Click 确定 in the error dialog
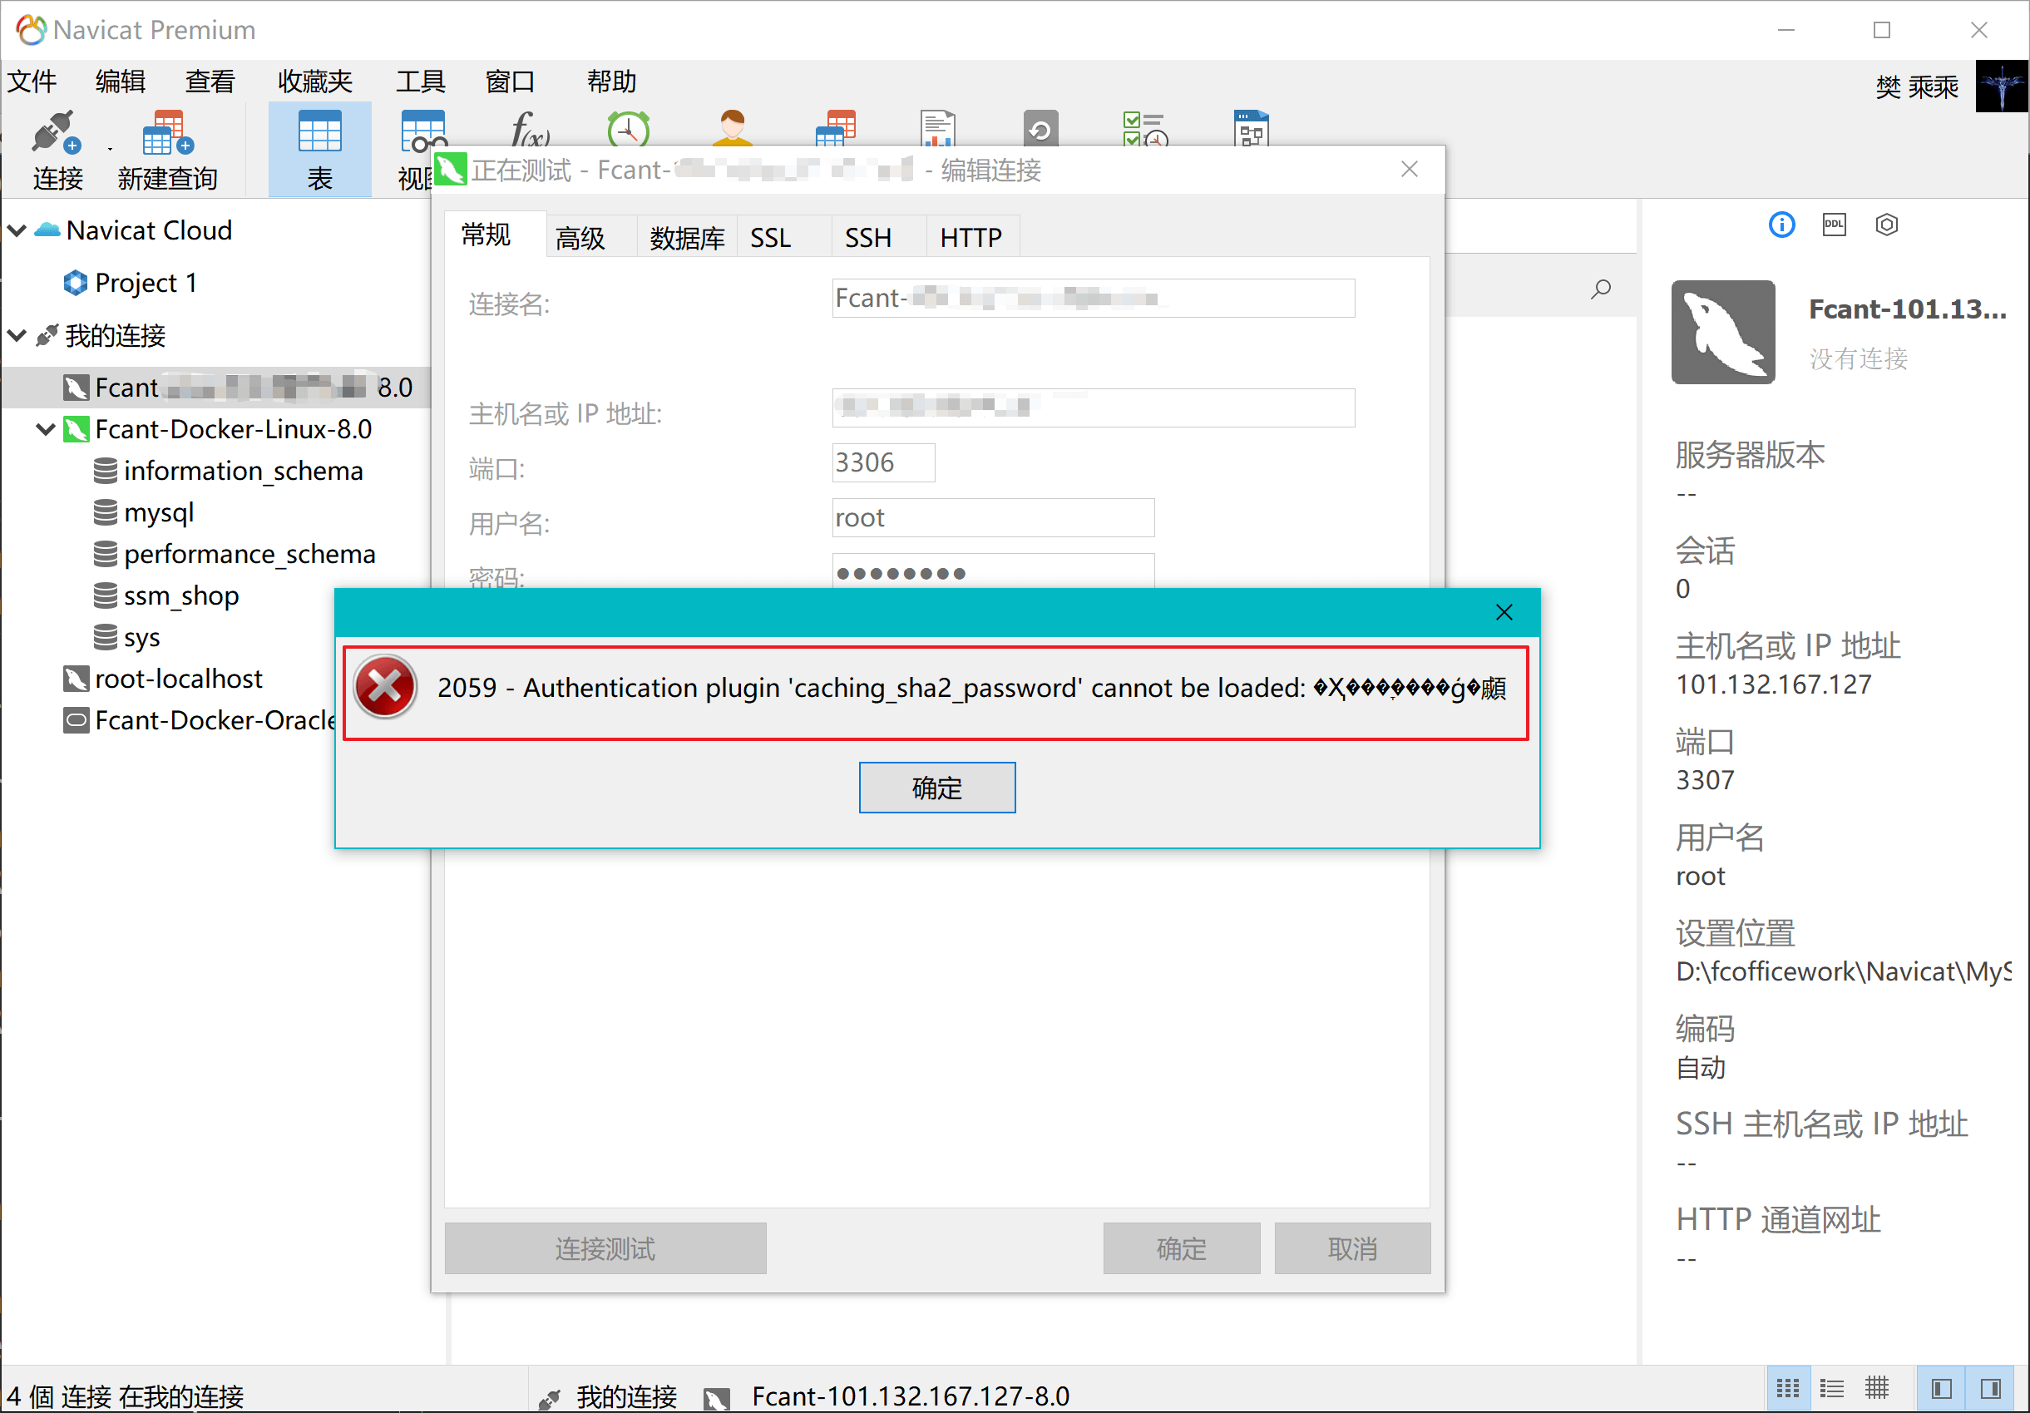Image resolution: width=2030 pixels, height=1413 pixels. point(936,787)
